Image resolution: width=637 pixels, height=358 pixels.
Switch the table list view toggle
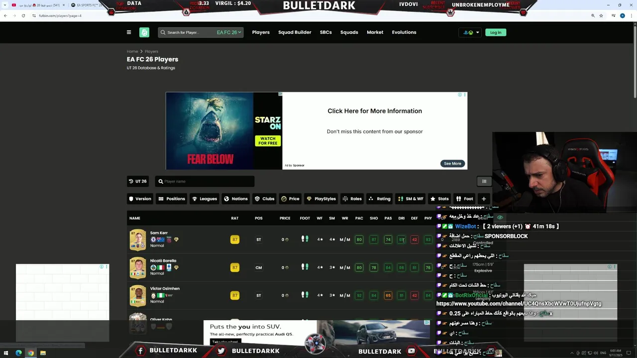484,181
